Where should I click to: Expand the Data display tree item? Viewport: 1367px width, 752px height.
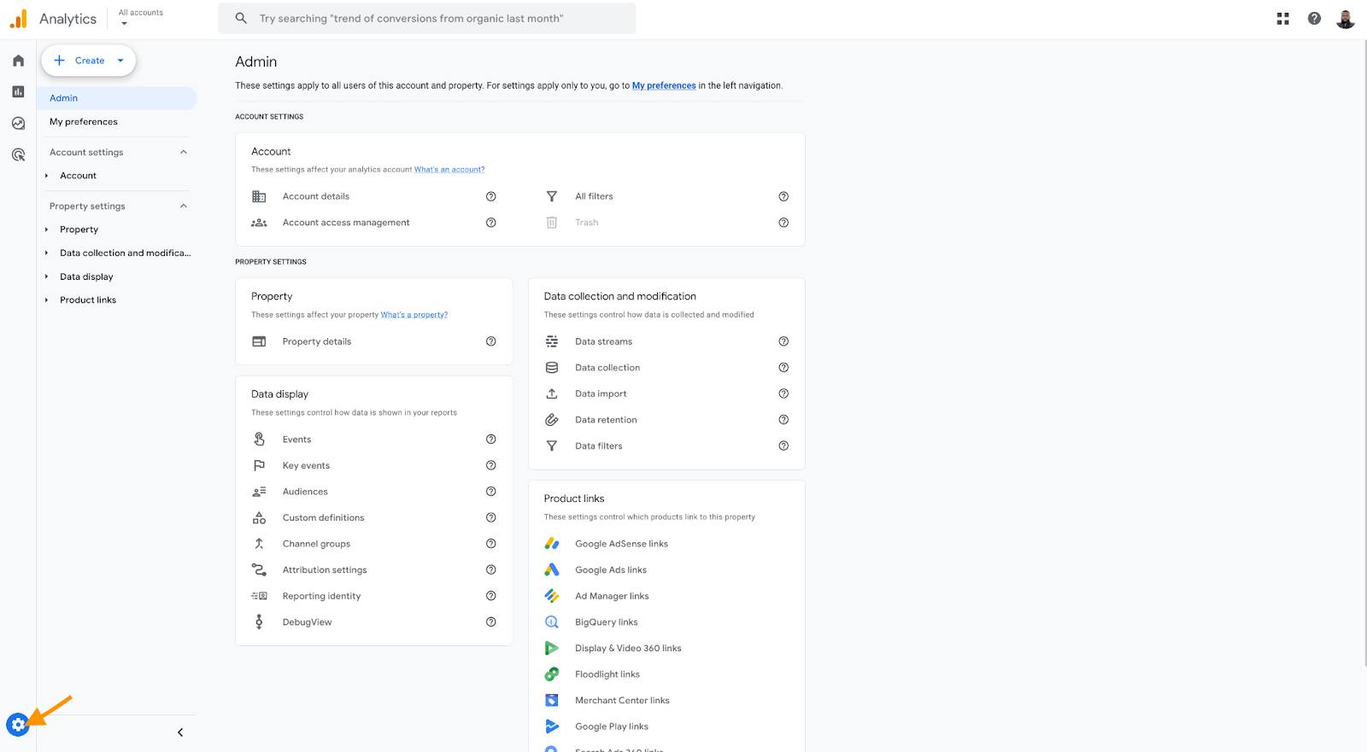[x=46, y=277]
